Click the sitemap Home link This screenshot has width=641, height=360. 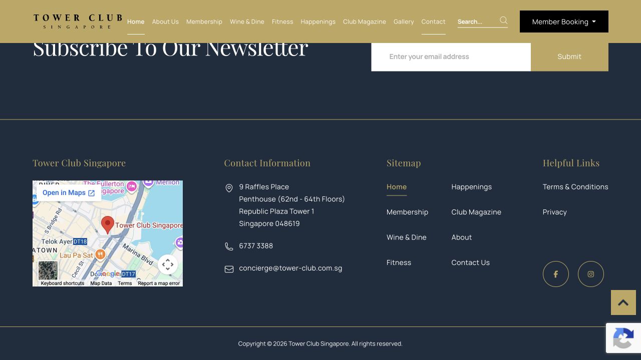pyautogui.click(x=397, y=187)
